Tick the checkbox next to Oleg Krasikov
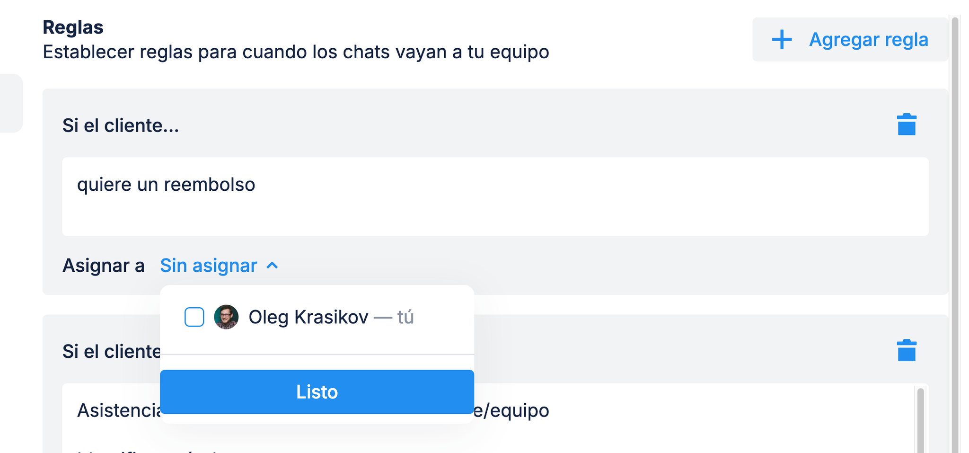Viewport: 969px width, 453px height. pos(194,317)
